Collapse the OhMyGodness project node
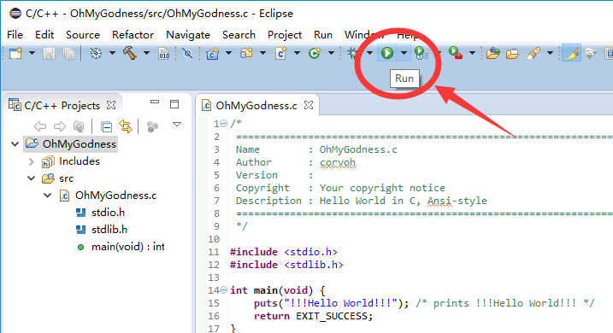The image size is (613, 333). [x=15, y=144]
